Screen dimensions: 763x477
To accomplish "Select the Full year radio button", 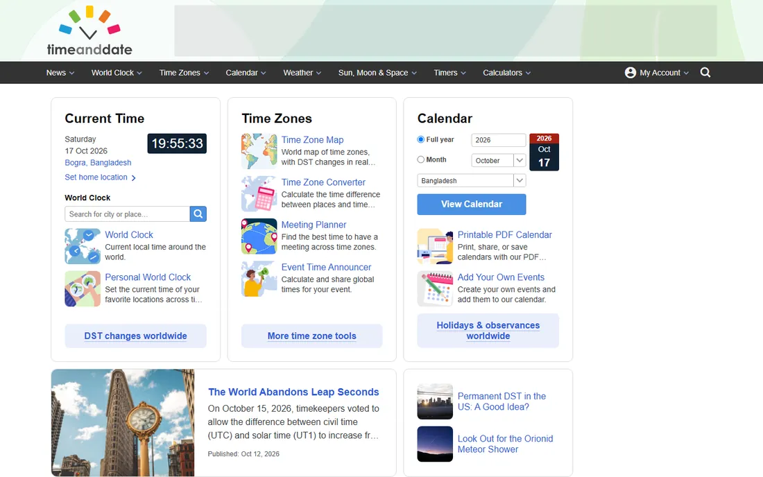I will point(421,139).
